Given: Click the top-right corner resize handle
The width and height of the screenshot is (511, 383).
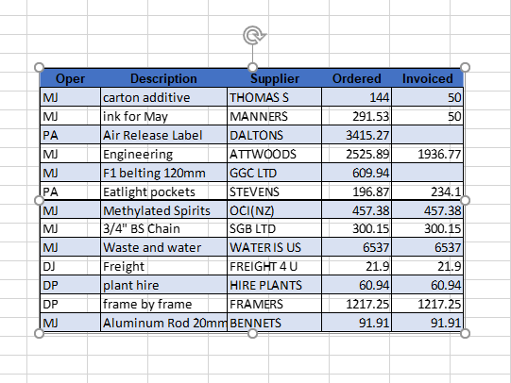Looking at the screenshot, I should coord(465,67).
